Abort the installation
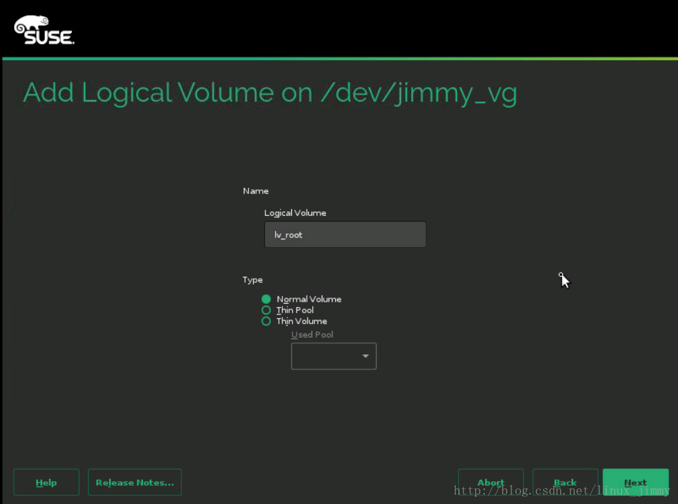The image size is (678, 504). pos(491,482)
